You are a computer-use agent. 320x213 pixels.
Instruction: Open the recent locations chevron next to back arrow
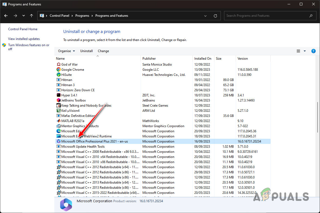point(24,16)
